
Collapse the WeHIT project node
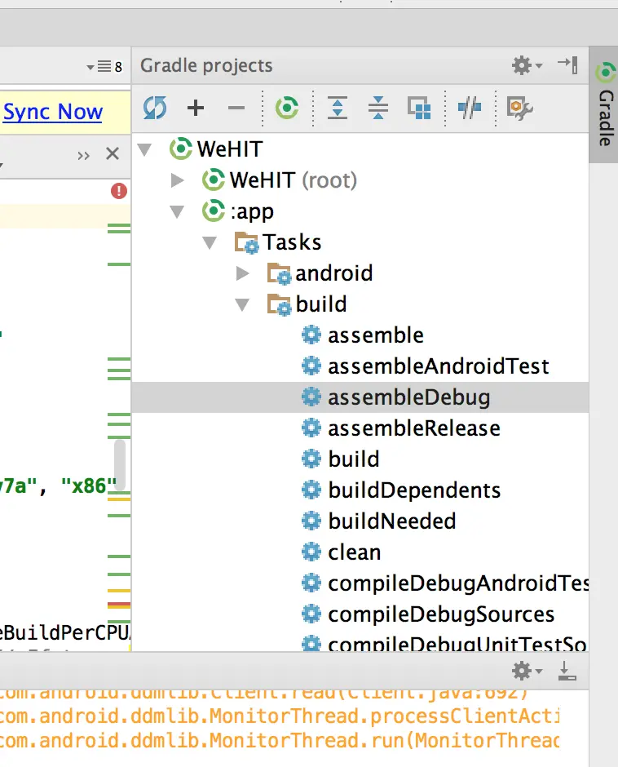pyautogui.click(x=145, y=149)
